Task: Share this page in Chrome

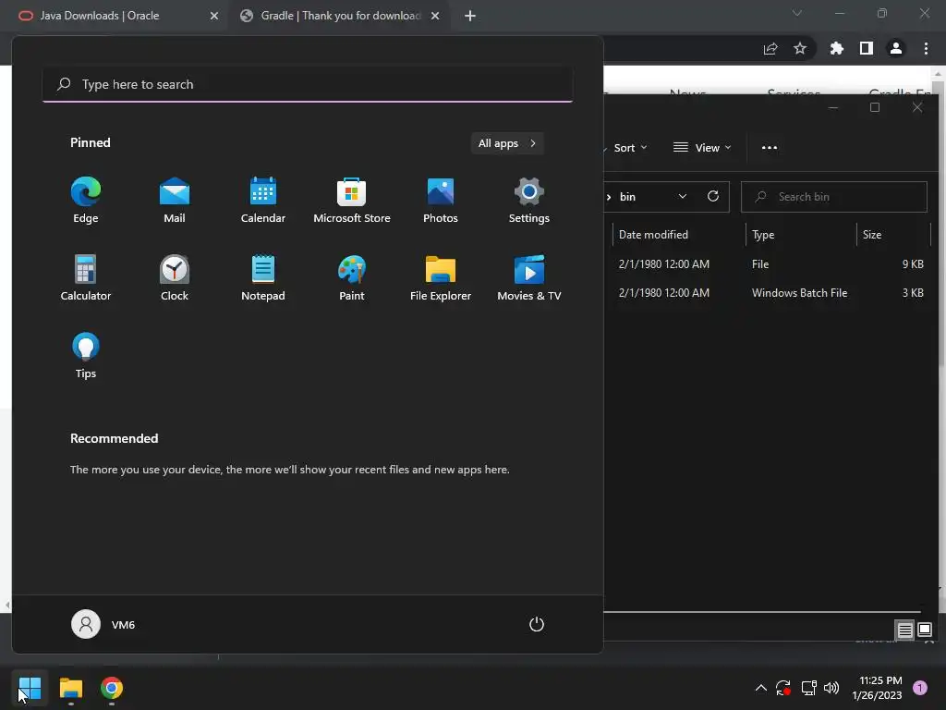Action: pyautogui.click(x=770, y=48)
